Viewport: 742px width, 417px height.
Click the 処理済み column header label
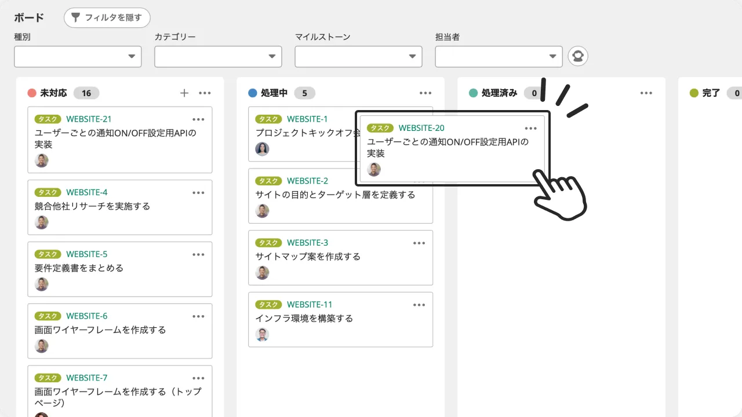(x=499, y=93)
